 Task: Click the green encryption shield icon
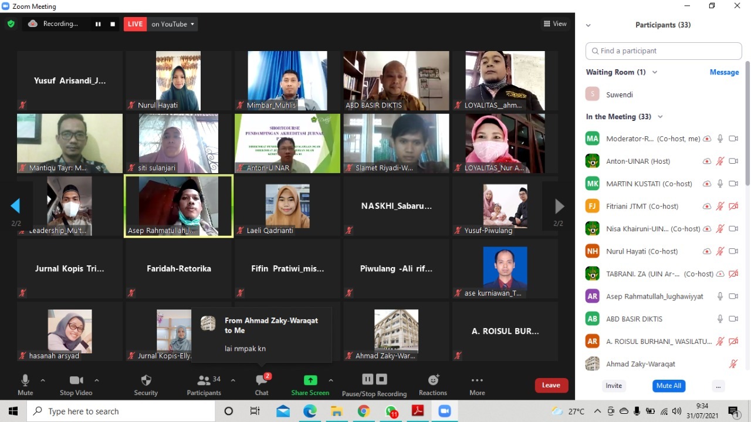pyautogui.click(x=11, y=24)
